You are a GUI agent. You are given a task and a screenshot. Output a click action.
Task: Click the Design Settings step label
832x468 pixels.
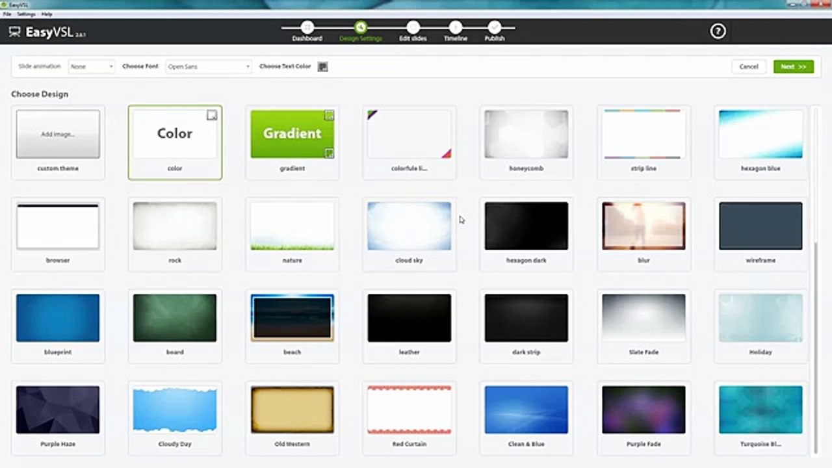click(360, 39)
